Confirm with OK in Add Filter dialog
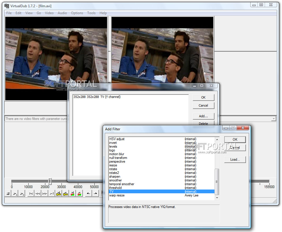 tap(235, 140)
